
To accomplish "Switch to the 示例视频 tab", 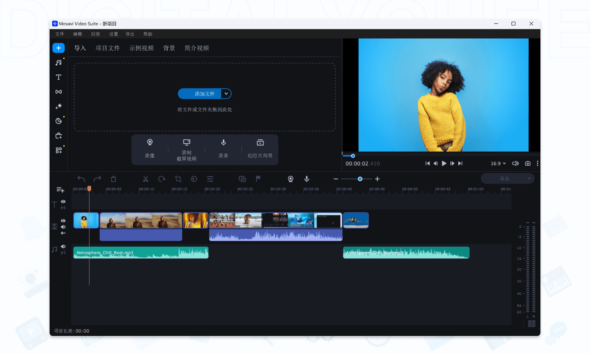I will click(141, 48).
